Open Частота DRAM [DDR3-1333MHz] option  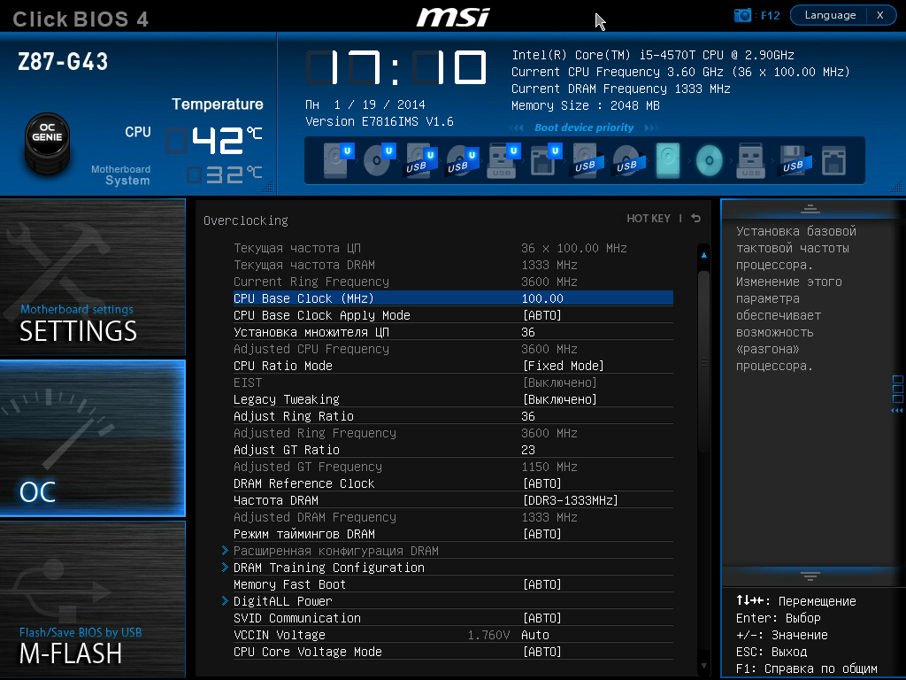tap(453, 500)
